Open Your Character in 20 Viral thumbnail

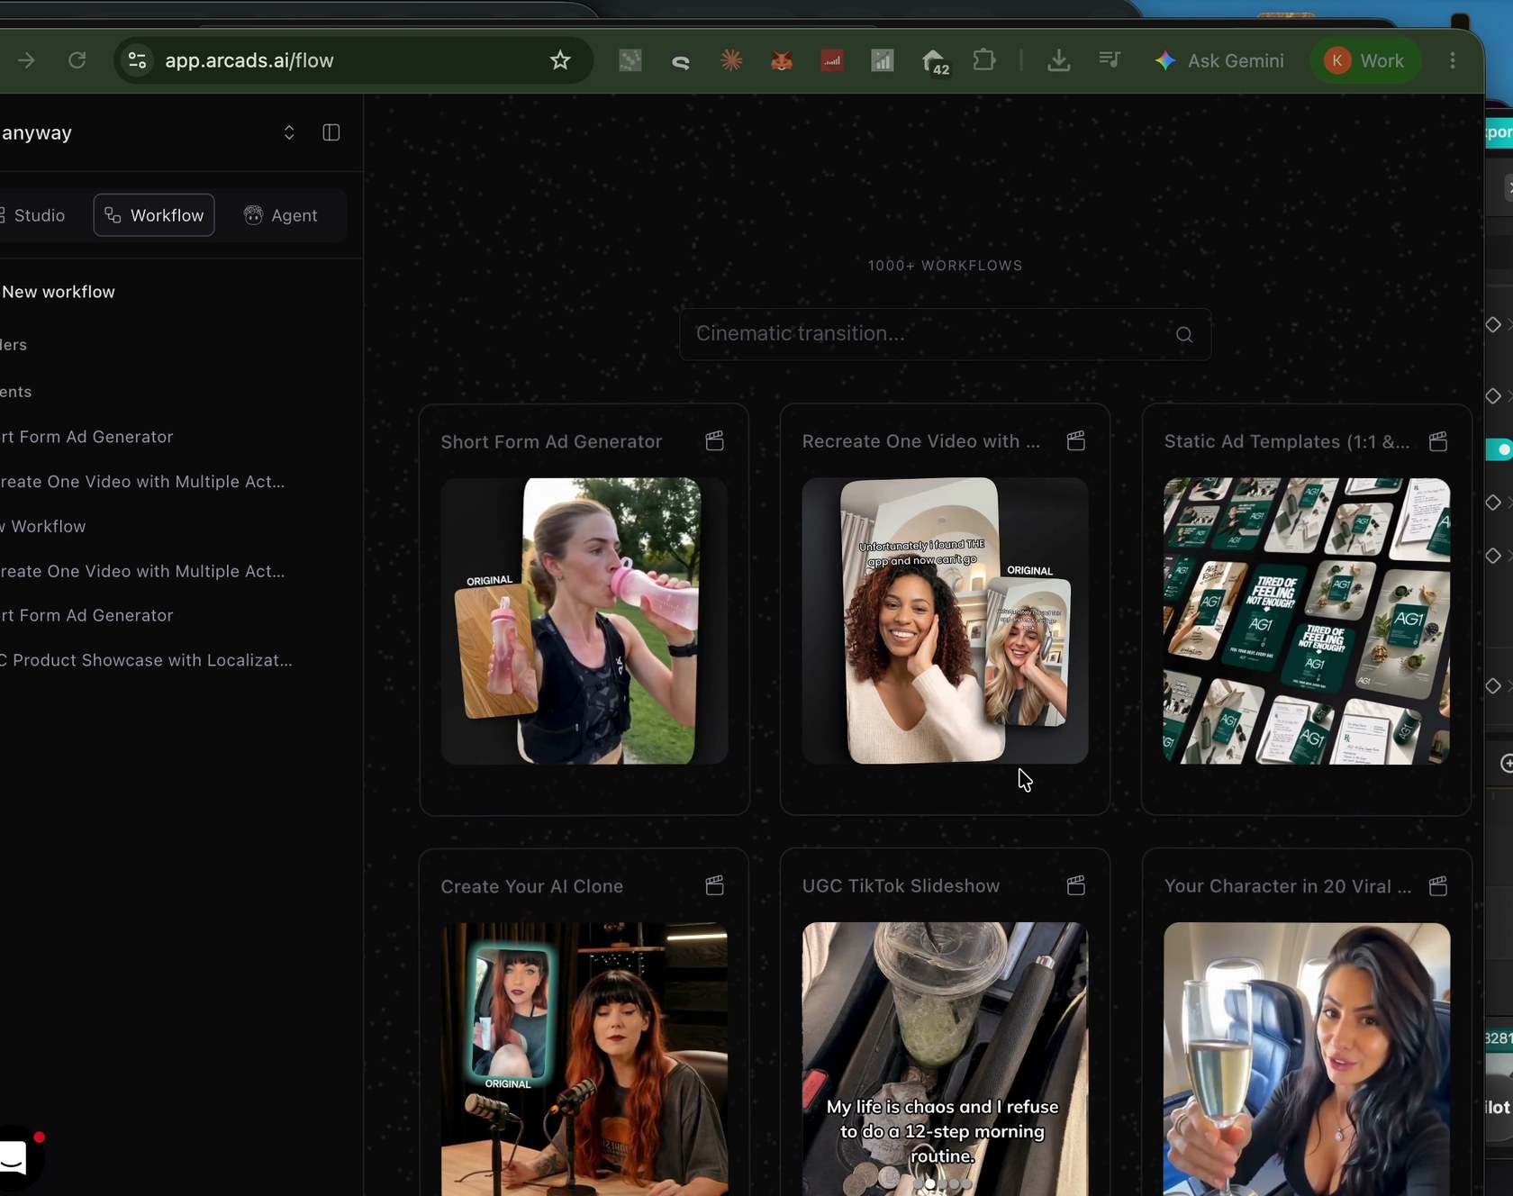point(1307,1059)
